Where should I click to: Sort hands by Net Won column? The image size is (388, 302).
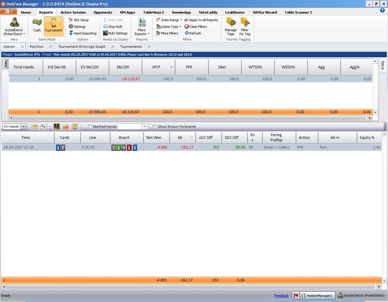pos(156,138)
